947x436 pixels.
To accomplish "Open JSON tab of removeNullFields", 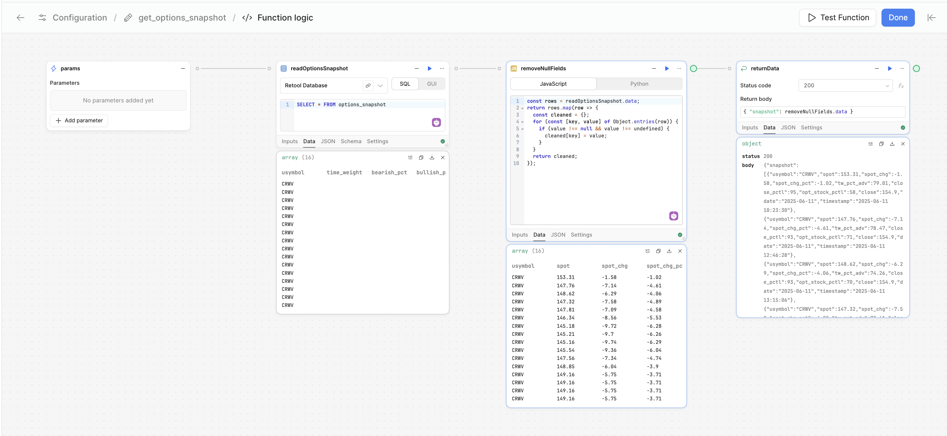I will point(558,235).
